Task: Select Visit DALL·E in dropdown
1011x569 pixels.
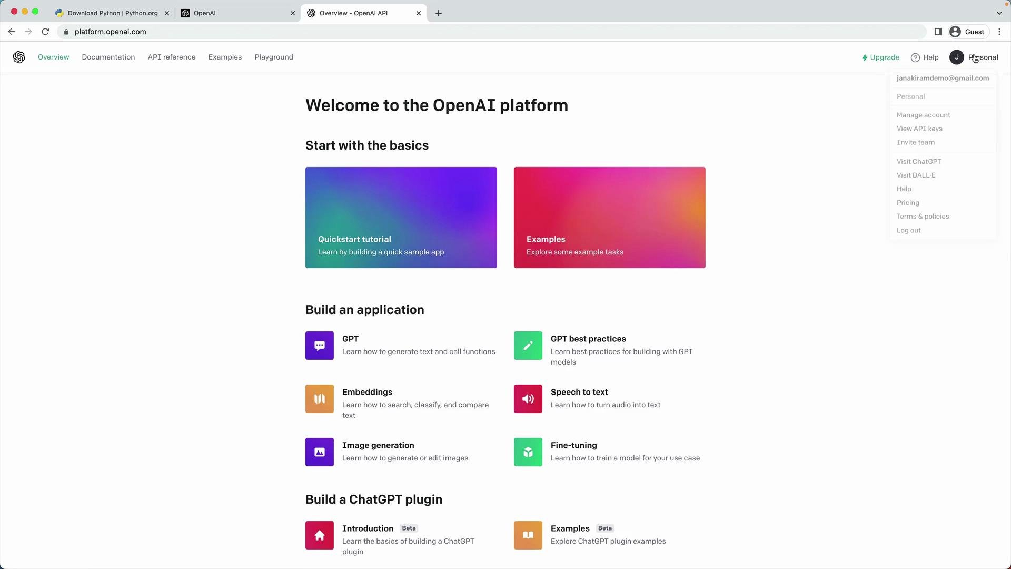Action: (916, 175)
